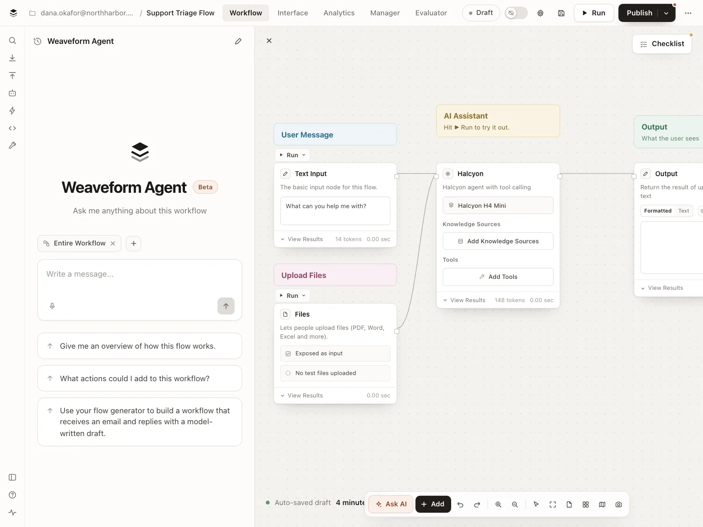Choose the 'What actions could I add' suggestion
Screen dimensions: 703x527
coord(140,378)
